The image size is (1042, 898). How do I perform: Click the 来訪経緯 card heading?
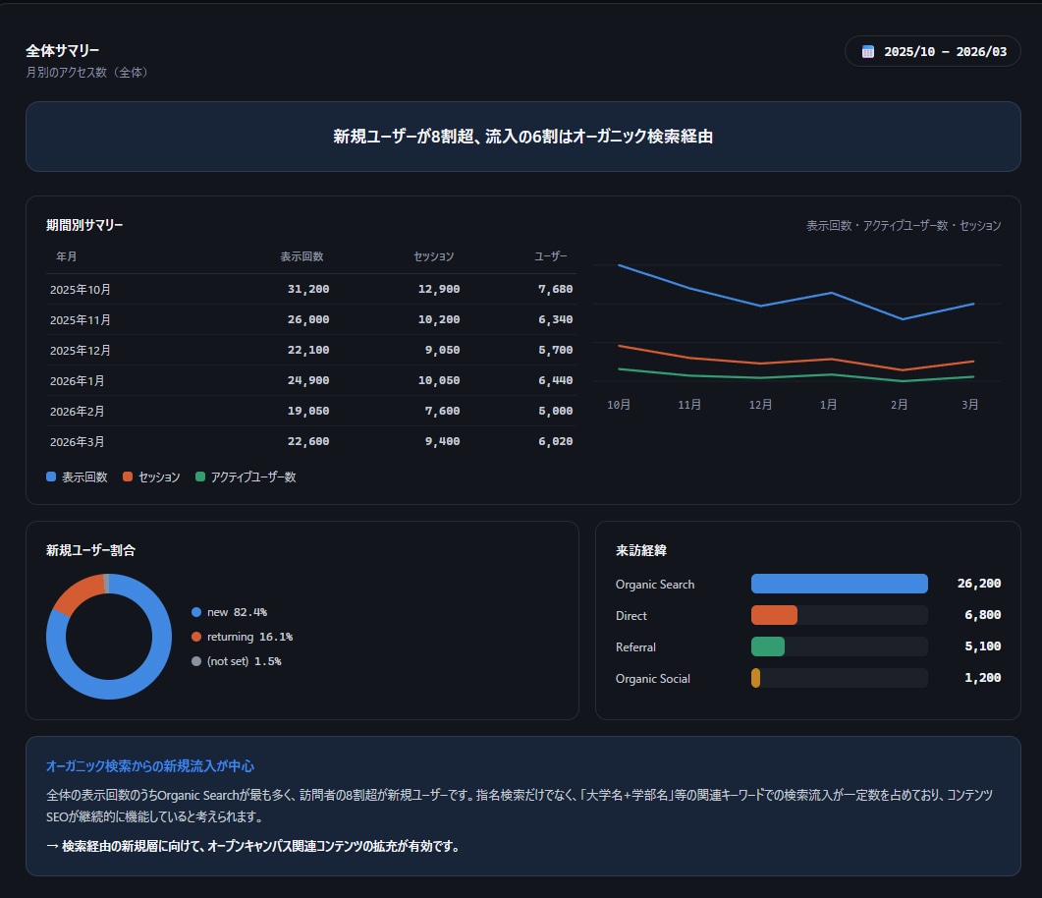(x=641, y=550)
